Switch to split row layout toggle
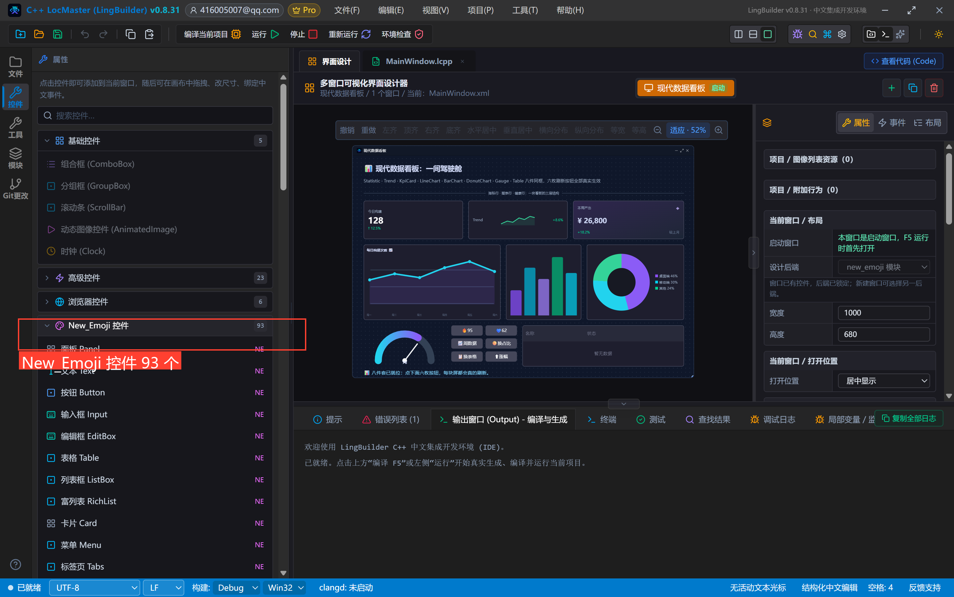Image resolution: width=954 pixels, height=597 pixels. coord(753,34)
